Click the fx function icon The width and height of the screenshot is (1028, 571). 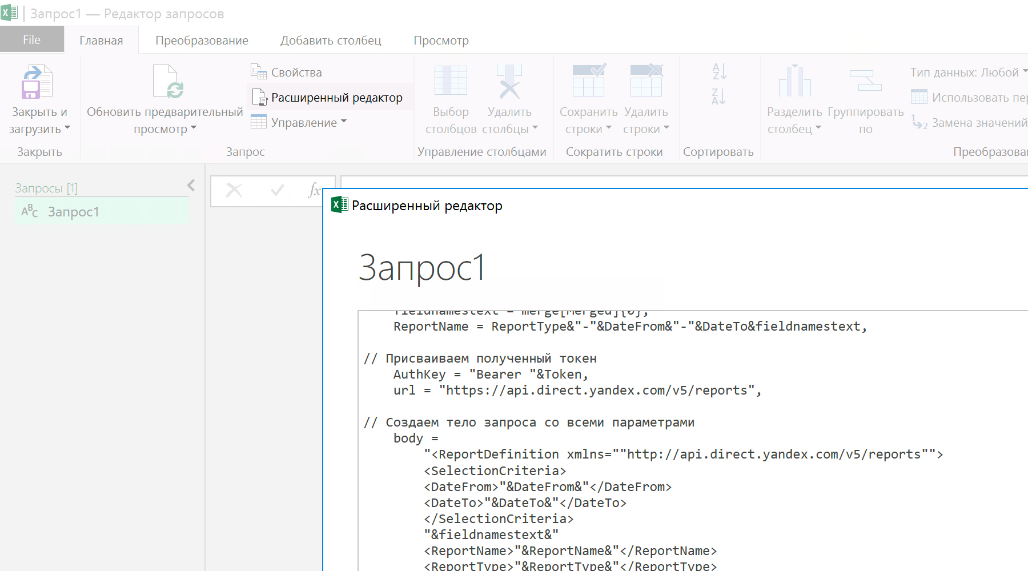(314, 190)
